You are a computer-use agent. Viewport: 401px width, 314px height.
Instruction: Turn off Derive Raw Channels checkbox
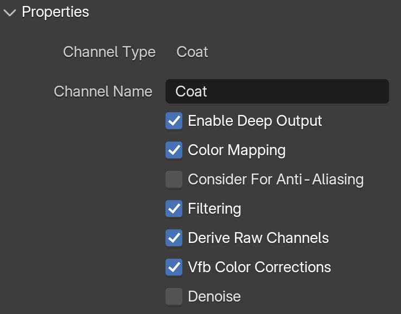[x=174, y=238]
